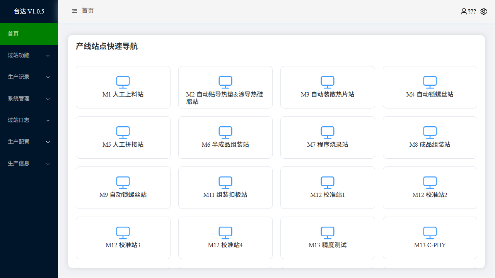495x278 pixels.
Task: Open the 系统管理 menu label
Action: click(19, 98)
